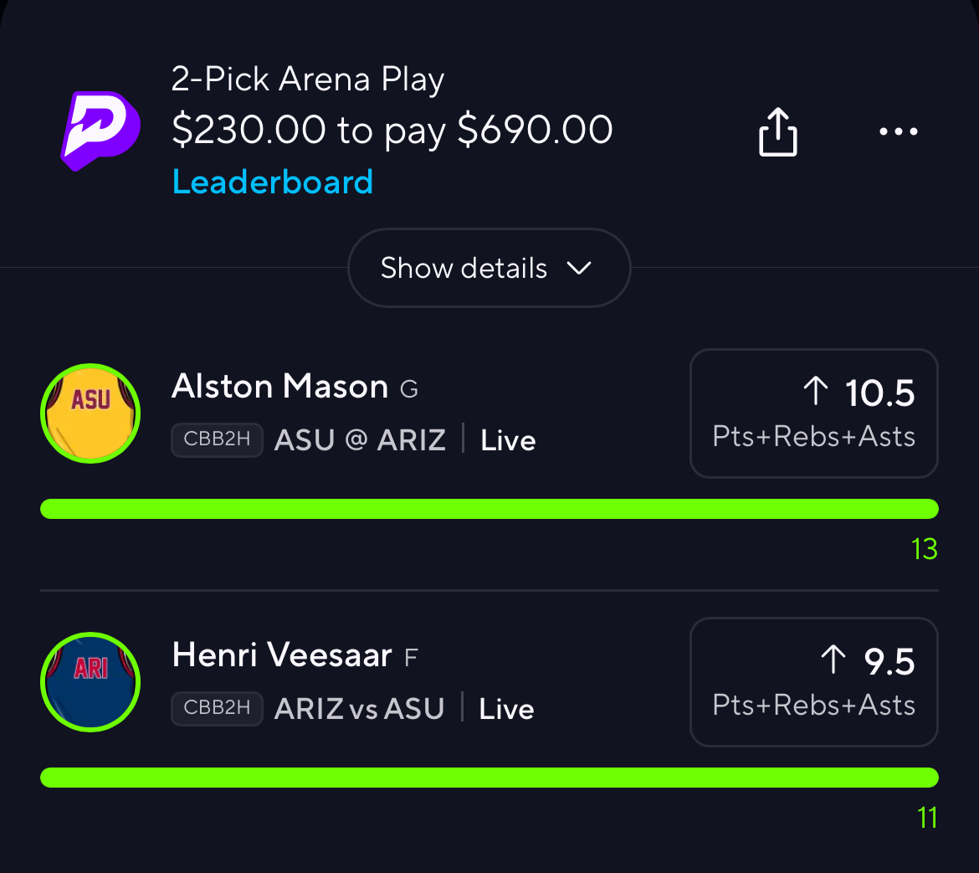Tap the Live status for ASU @ ARIZ
Viewport: 979px width, 873px height.
coord(508,441)
